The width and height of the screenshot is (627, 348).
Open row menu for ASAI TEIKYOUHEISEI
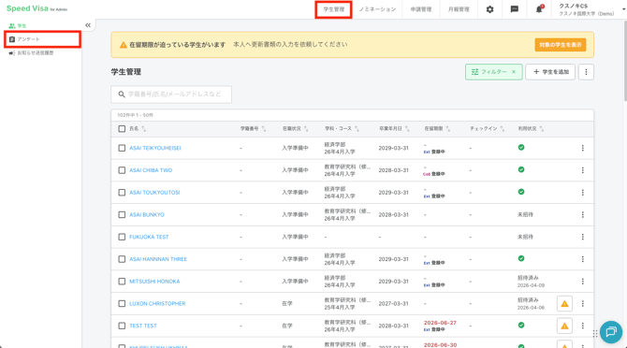coord(583,148)
